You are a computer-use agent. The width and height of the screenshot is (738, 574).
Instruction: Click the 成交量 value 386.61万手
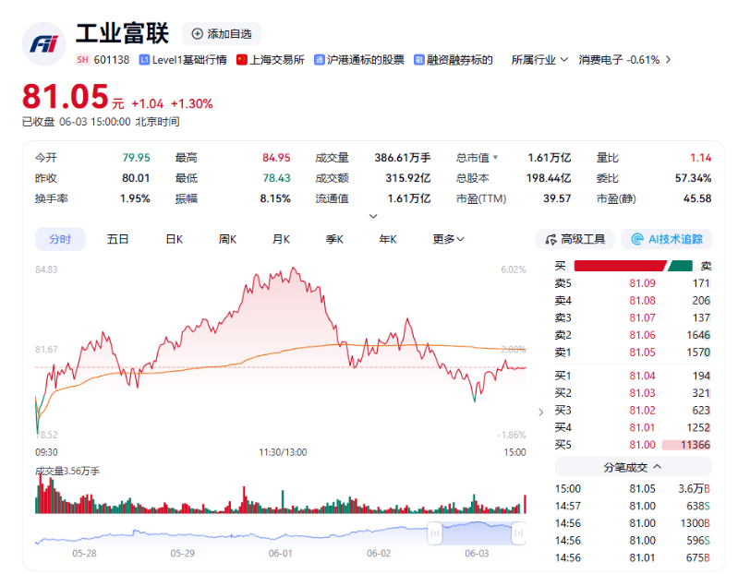pos(403,158)
